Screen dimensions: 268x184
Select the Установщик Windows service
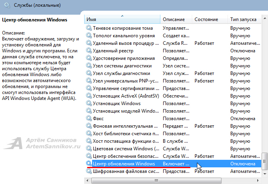coord(117,103)
